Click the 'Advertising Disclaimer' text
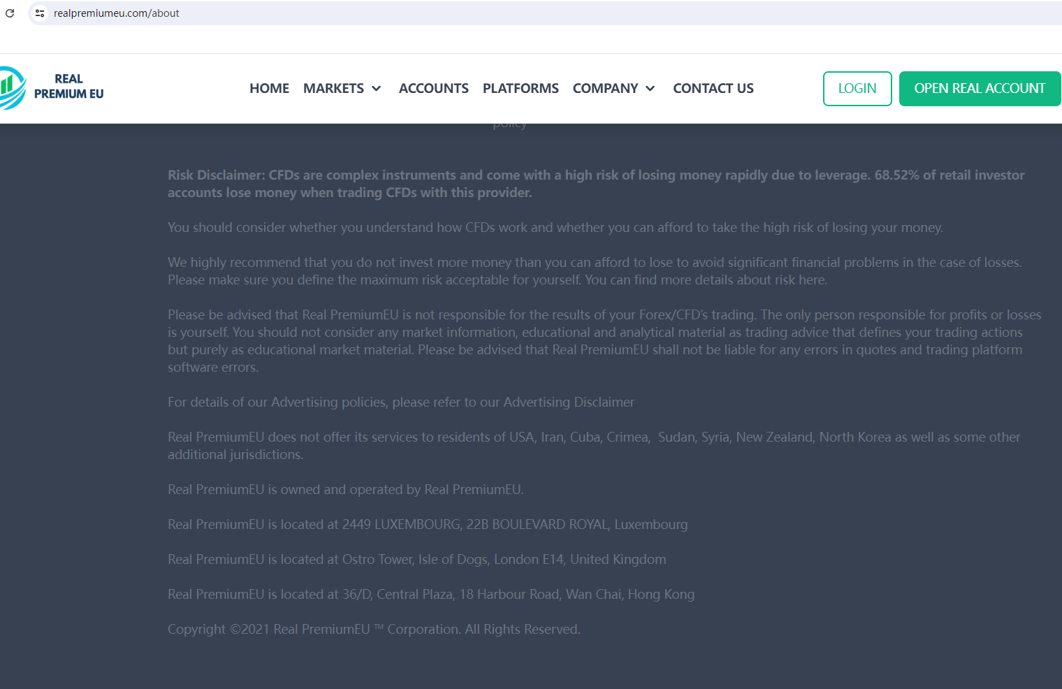Viewport: 1062px width, 689px height. click(x=569, y=402)
